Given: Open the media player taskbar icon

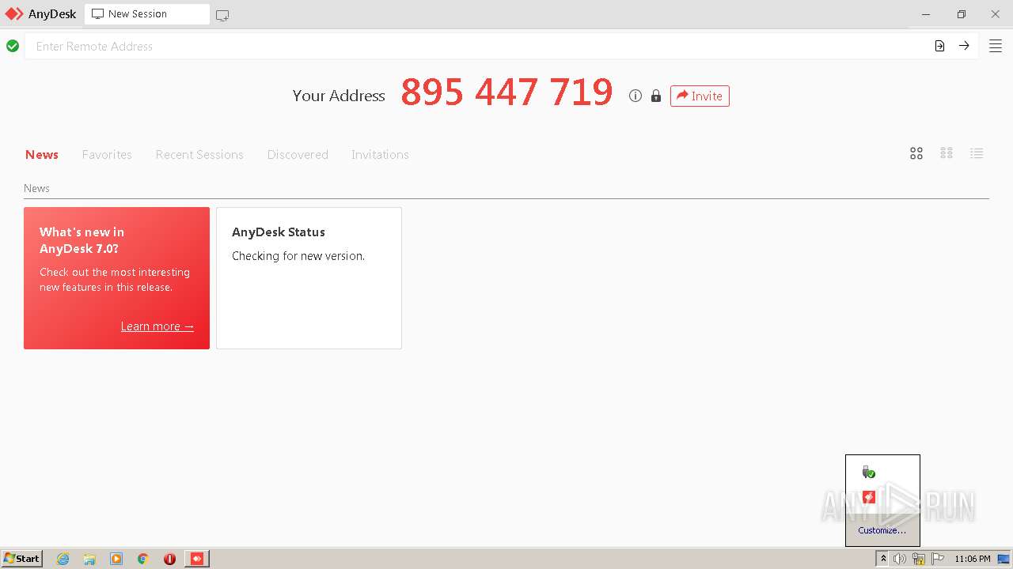Looking at the screenshot, I should (116, 559).
